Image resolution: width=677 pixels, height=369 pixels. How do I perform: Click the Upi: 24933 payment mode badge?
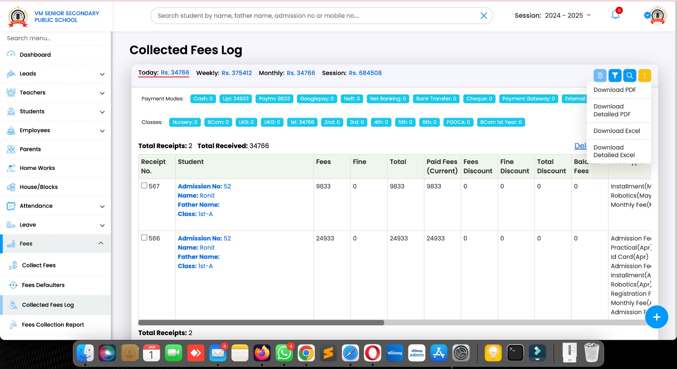[236, 99]
